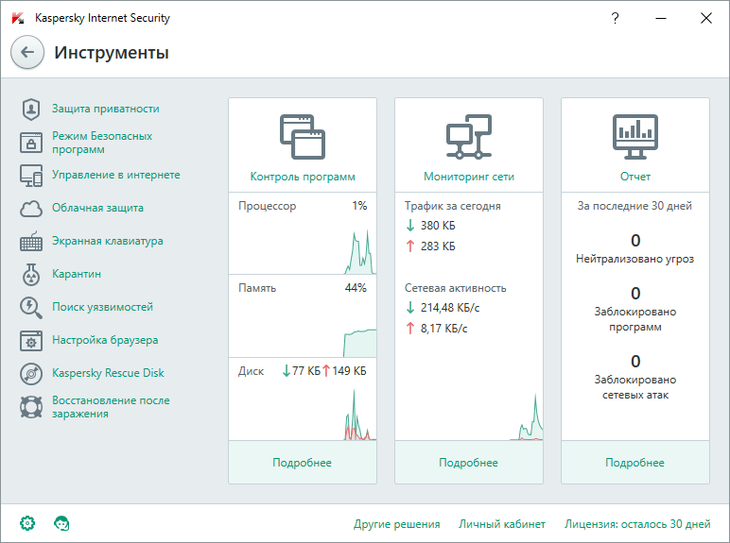The height and width of the screenshot is (543, 730).
Task: Click the quarantine flask icon
Action: point(31,274)
